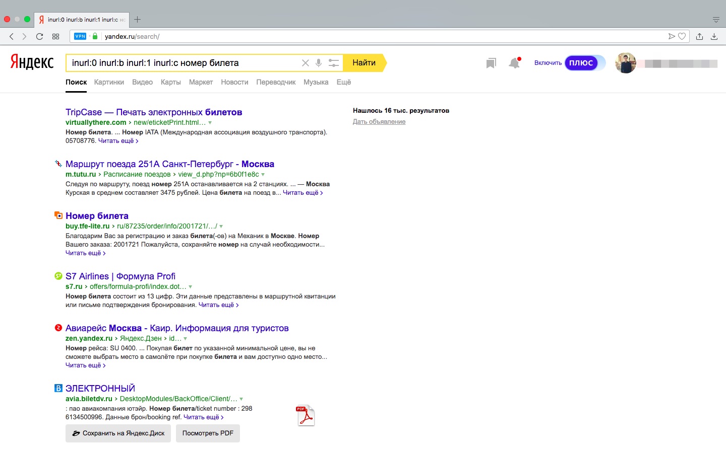Expand dropdown arrow next to avia.biletdv.ru URL

click(241, 399)
